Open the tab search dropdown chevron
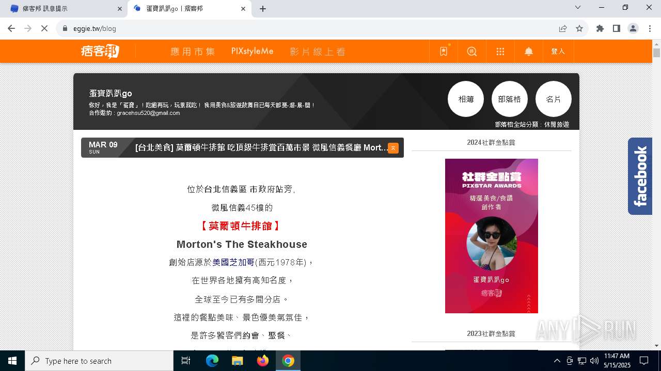661x371 pixels. pos(578,7)
